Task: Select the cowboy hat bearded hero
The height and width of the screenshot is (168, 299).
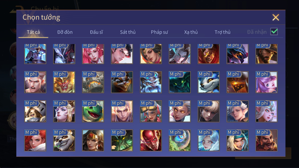Action: tap(266, 54)
